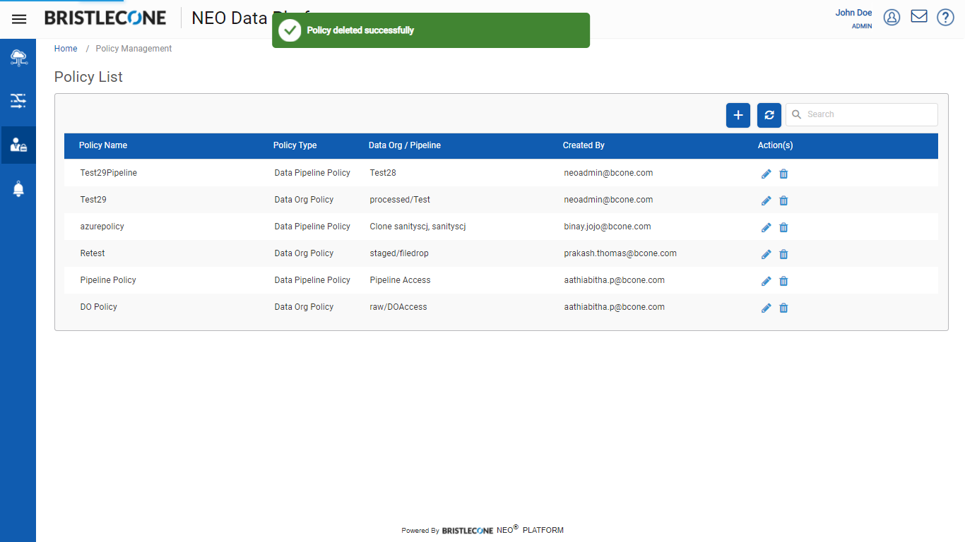Delete the Retest policy
The image size is (965, 542).
(x=783, y=254)
